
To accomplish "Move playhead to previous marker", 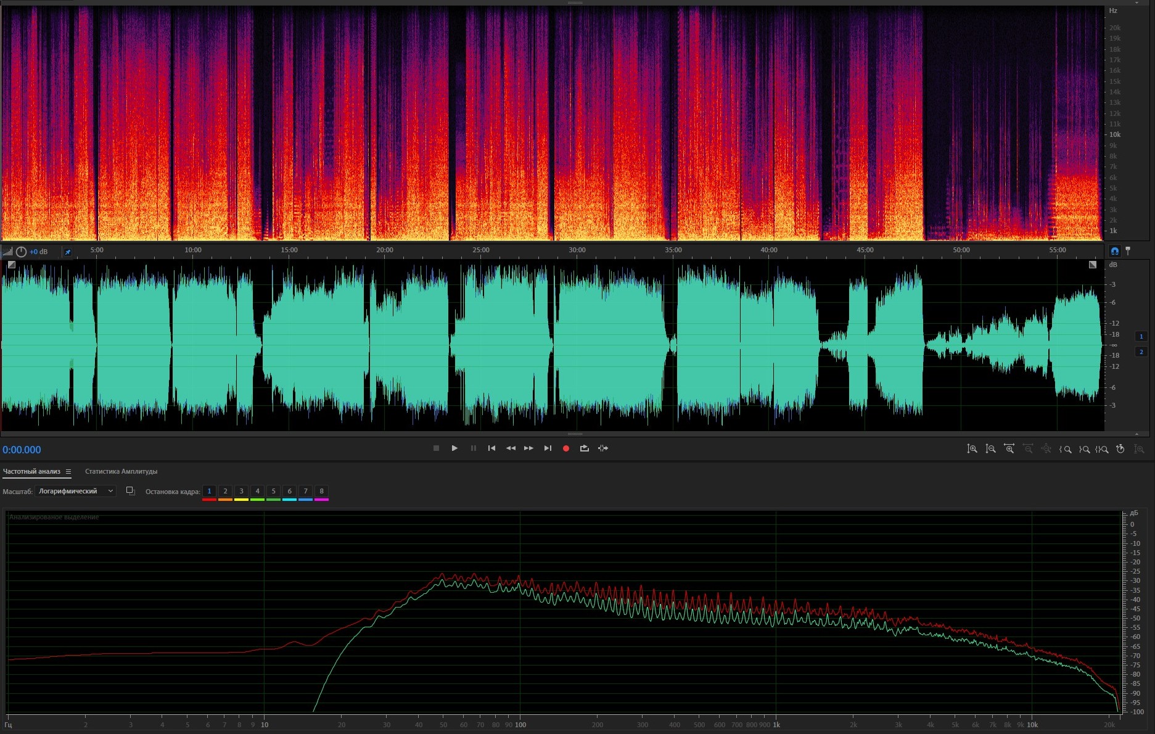I will (491, 448).
